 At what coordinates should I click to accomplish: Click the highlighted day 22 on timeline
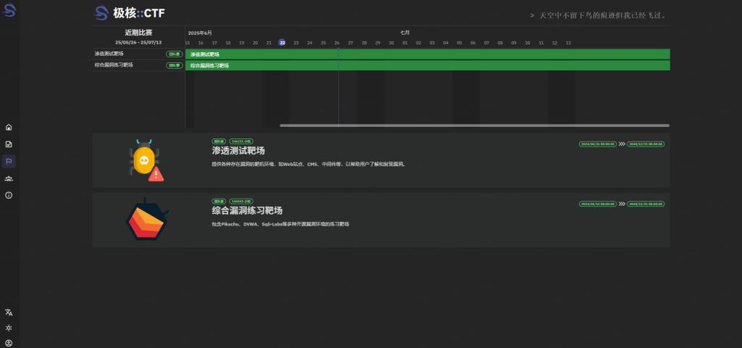click(282, 42)
